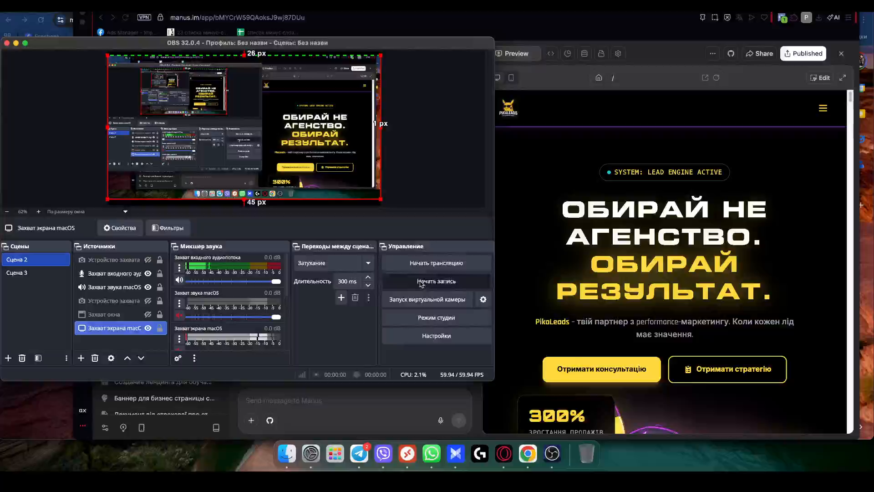874x492 pixels.
Task: Open advanced audio properties gears icon
Action: (x=178, y=358)
